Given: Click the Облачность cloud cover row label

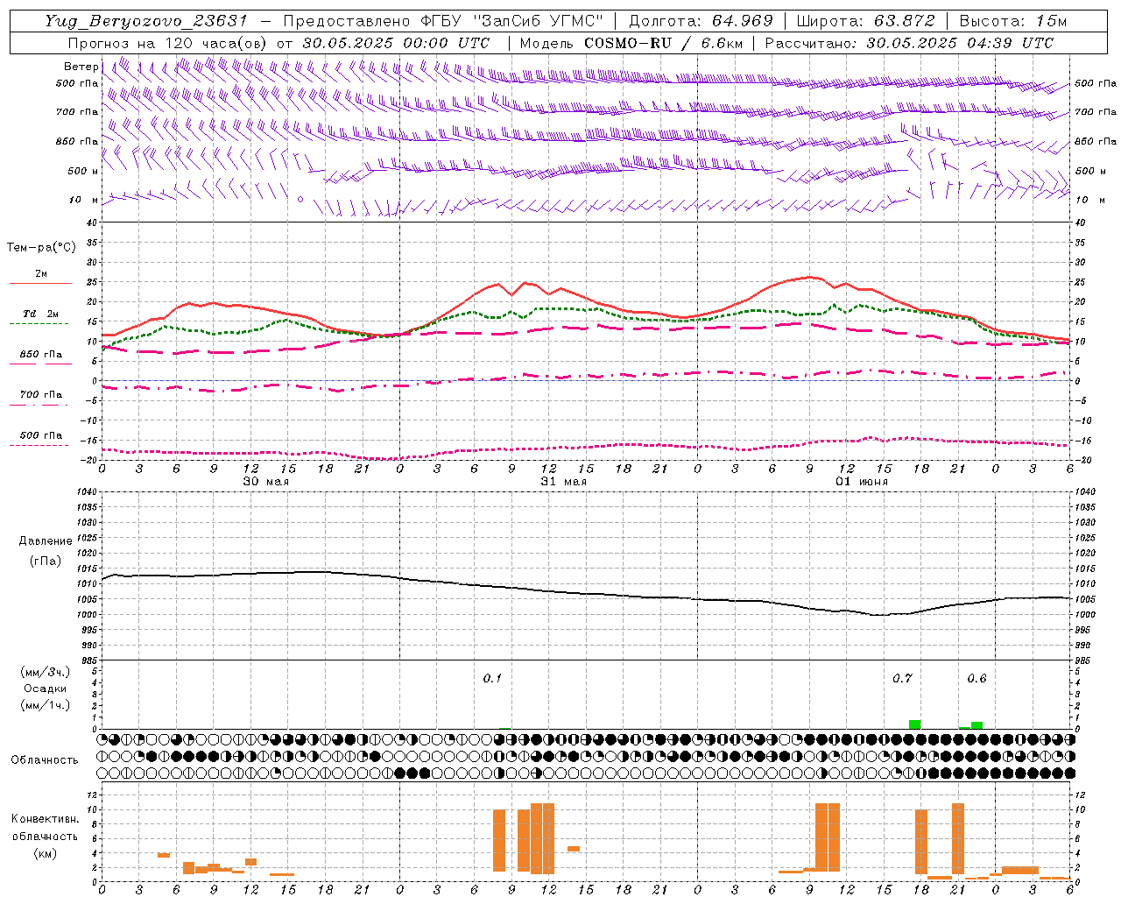Looking at the screenshot, I should pyautogui.click(x=45, y=759).
